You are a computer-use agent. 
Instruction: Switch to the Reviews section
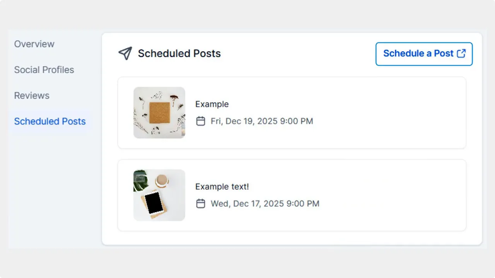pos(31,95)
